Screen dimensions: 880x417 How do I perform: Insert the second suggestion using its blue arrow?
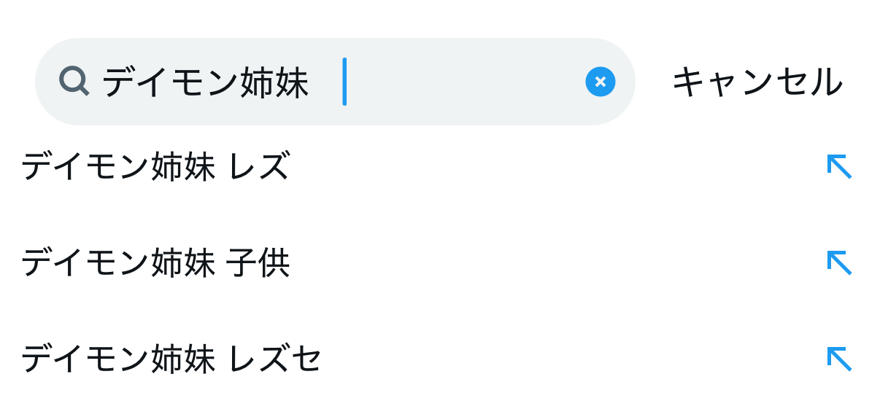pyautogui.click(x=839, y=262)
